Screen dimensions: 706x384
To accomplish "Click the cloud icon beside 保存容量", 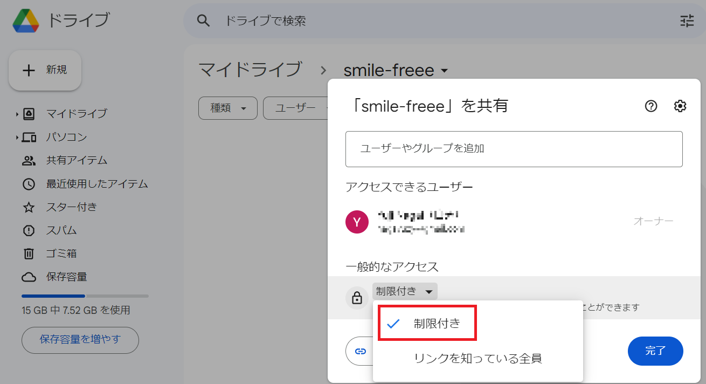I will click(29, 277).
